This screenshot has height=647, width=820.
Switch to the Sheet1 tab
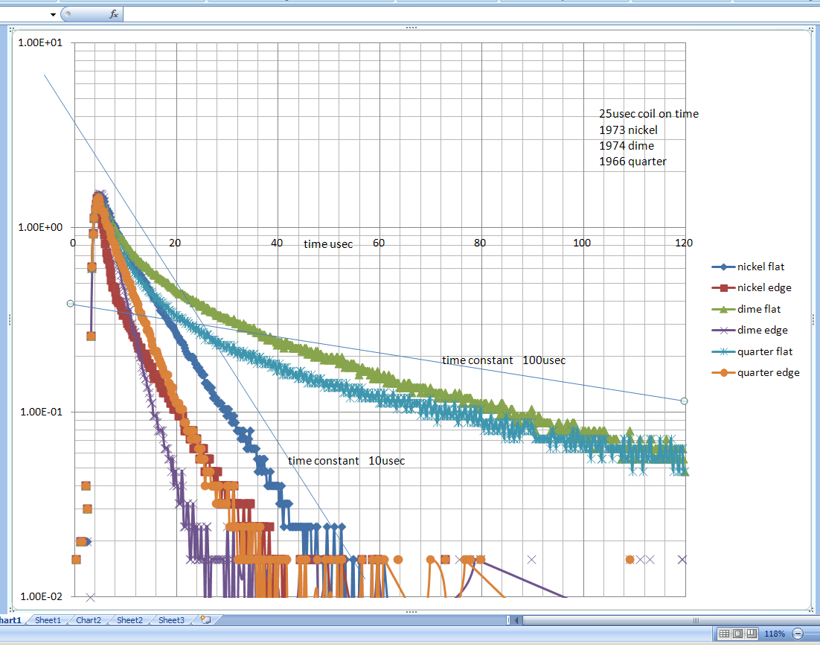click(x=48, y=619)
